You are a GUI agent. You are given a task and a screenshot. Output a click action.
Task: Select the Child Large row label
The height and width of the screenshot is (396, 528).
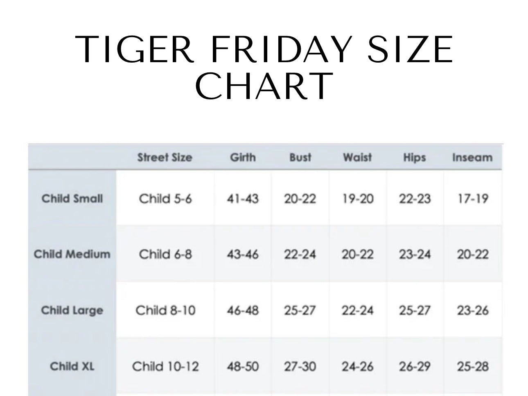[x=72, y=310]
